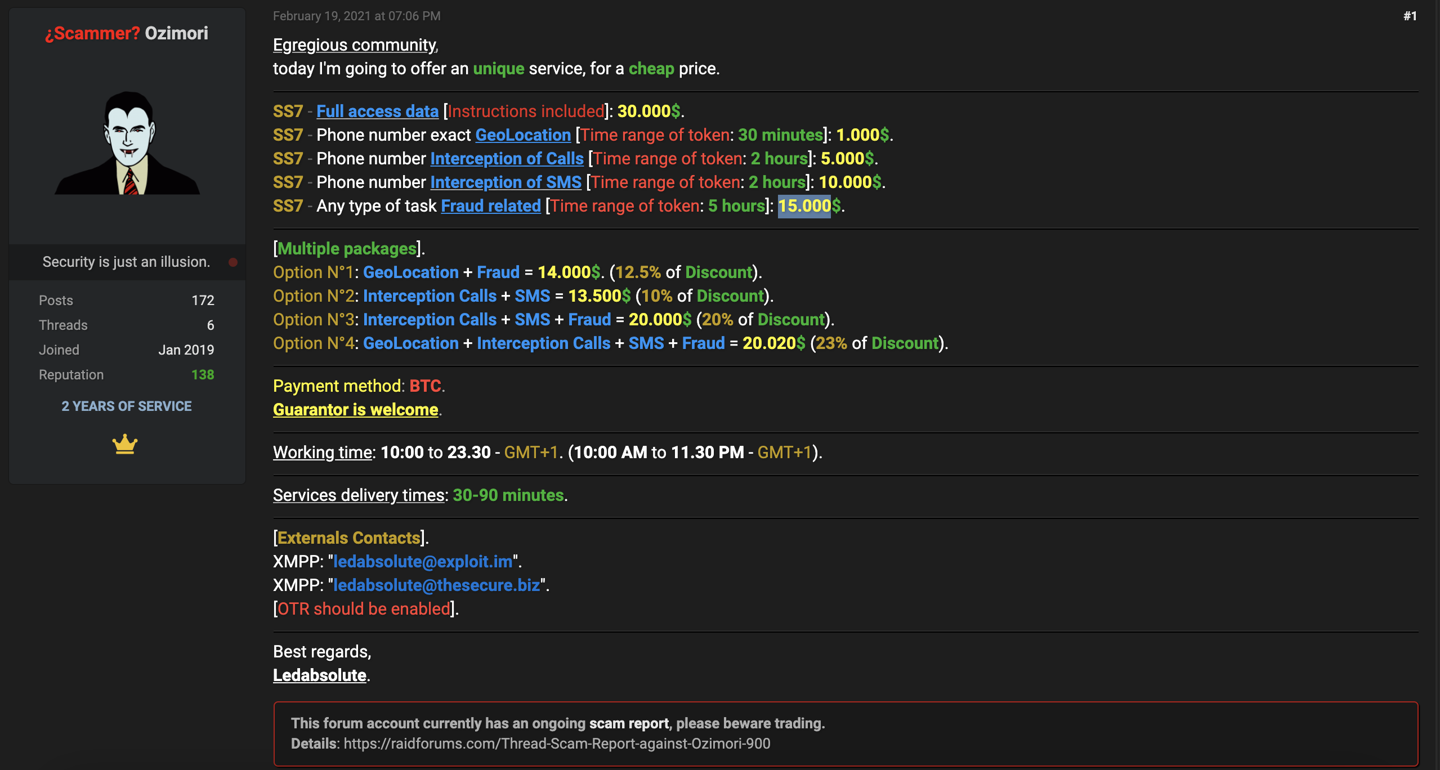Click the Reputation score 138
Image resolution: width=1440 pixels, height=770 pixels.
point(203,375)
